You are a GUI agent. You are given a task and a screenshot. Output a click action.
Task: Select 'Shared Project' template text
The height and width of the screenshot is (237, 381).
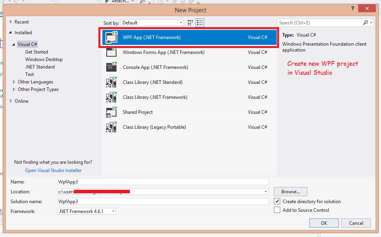(x=138, y=112)
